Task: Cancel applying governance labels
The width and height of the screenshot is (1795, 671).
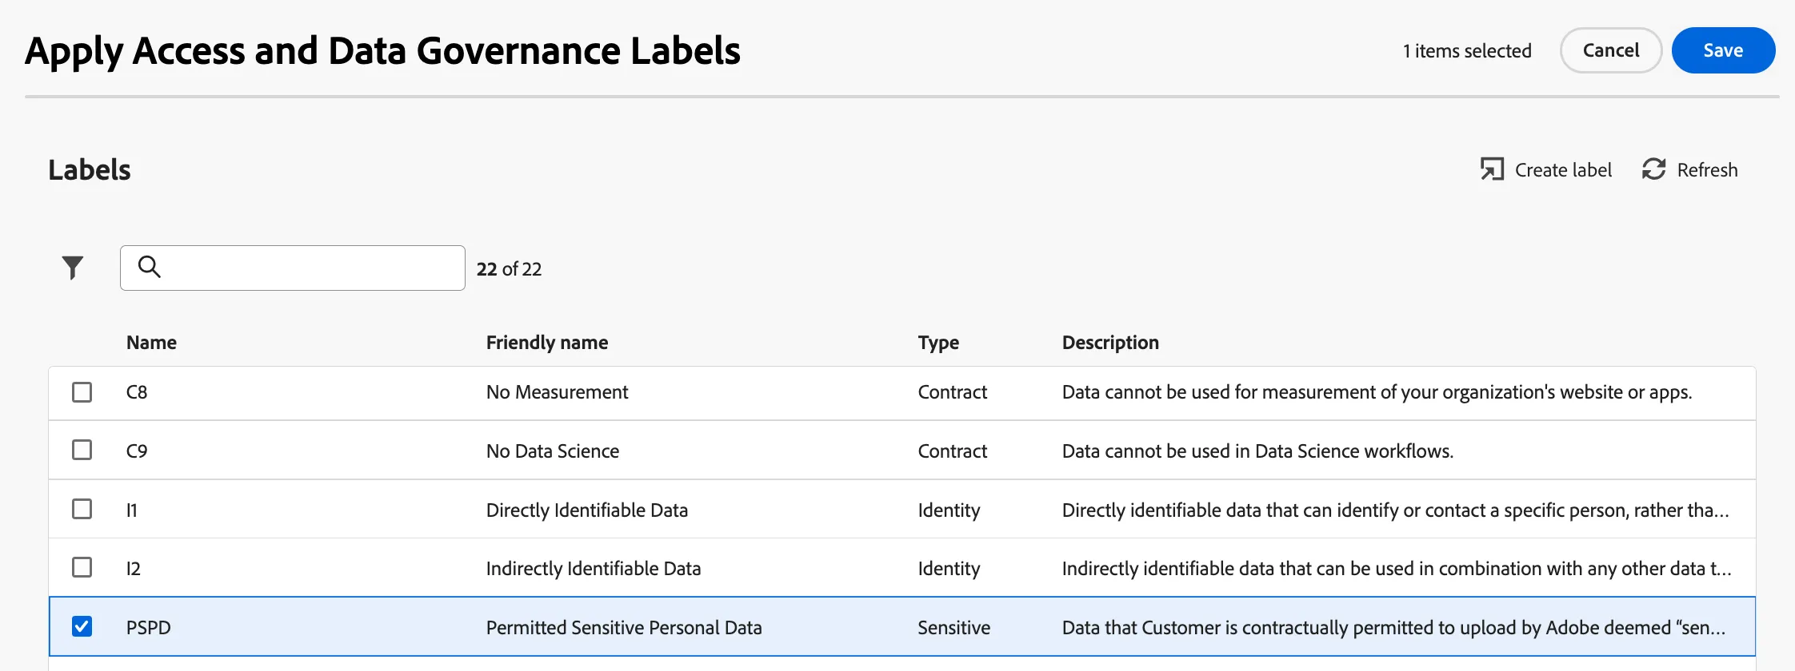Action: click(1611, 50)
